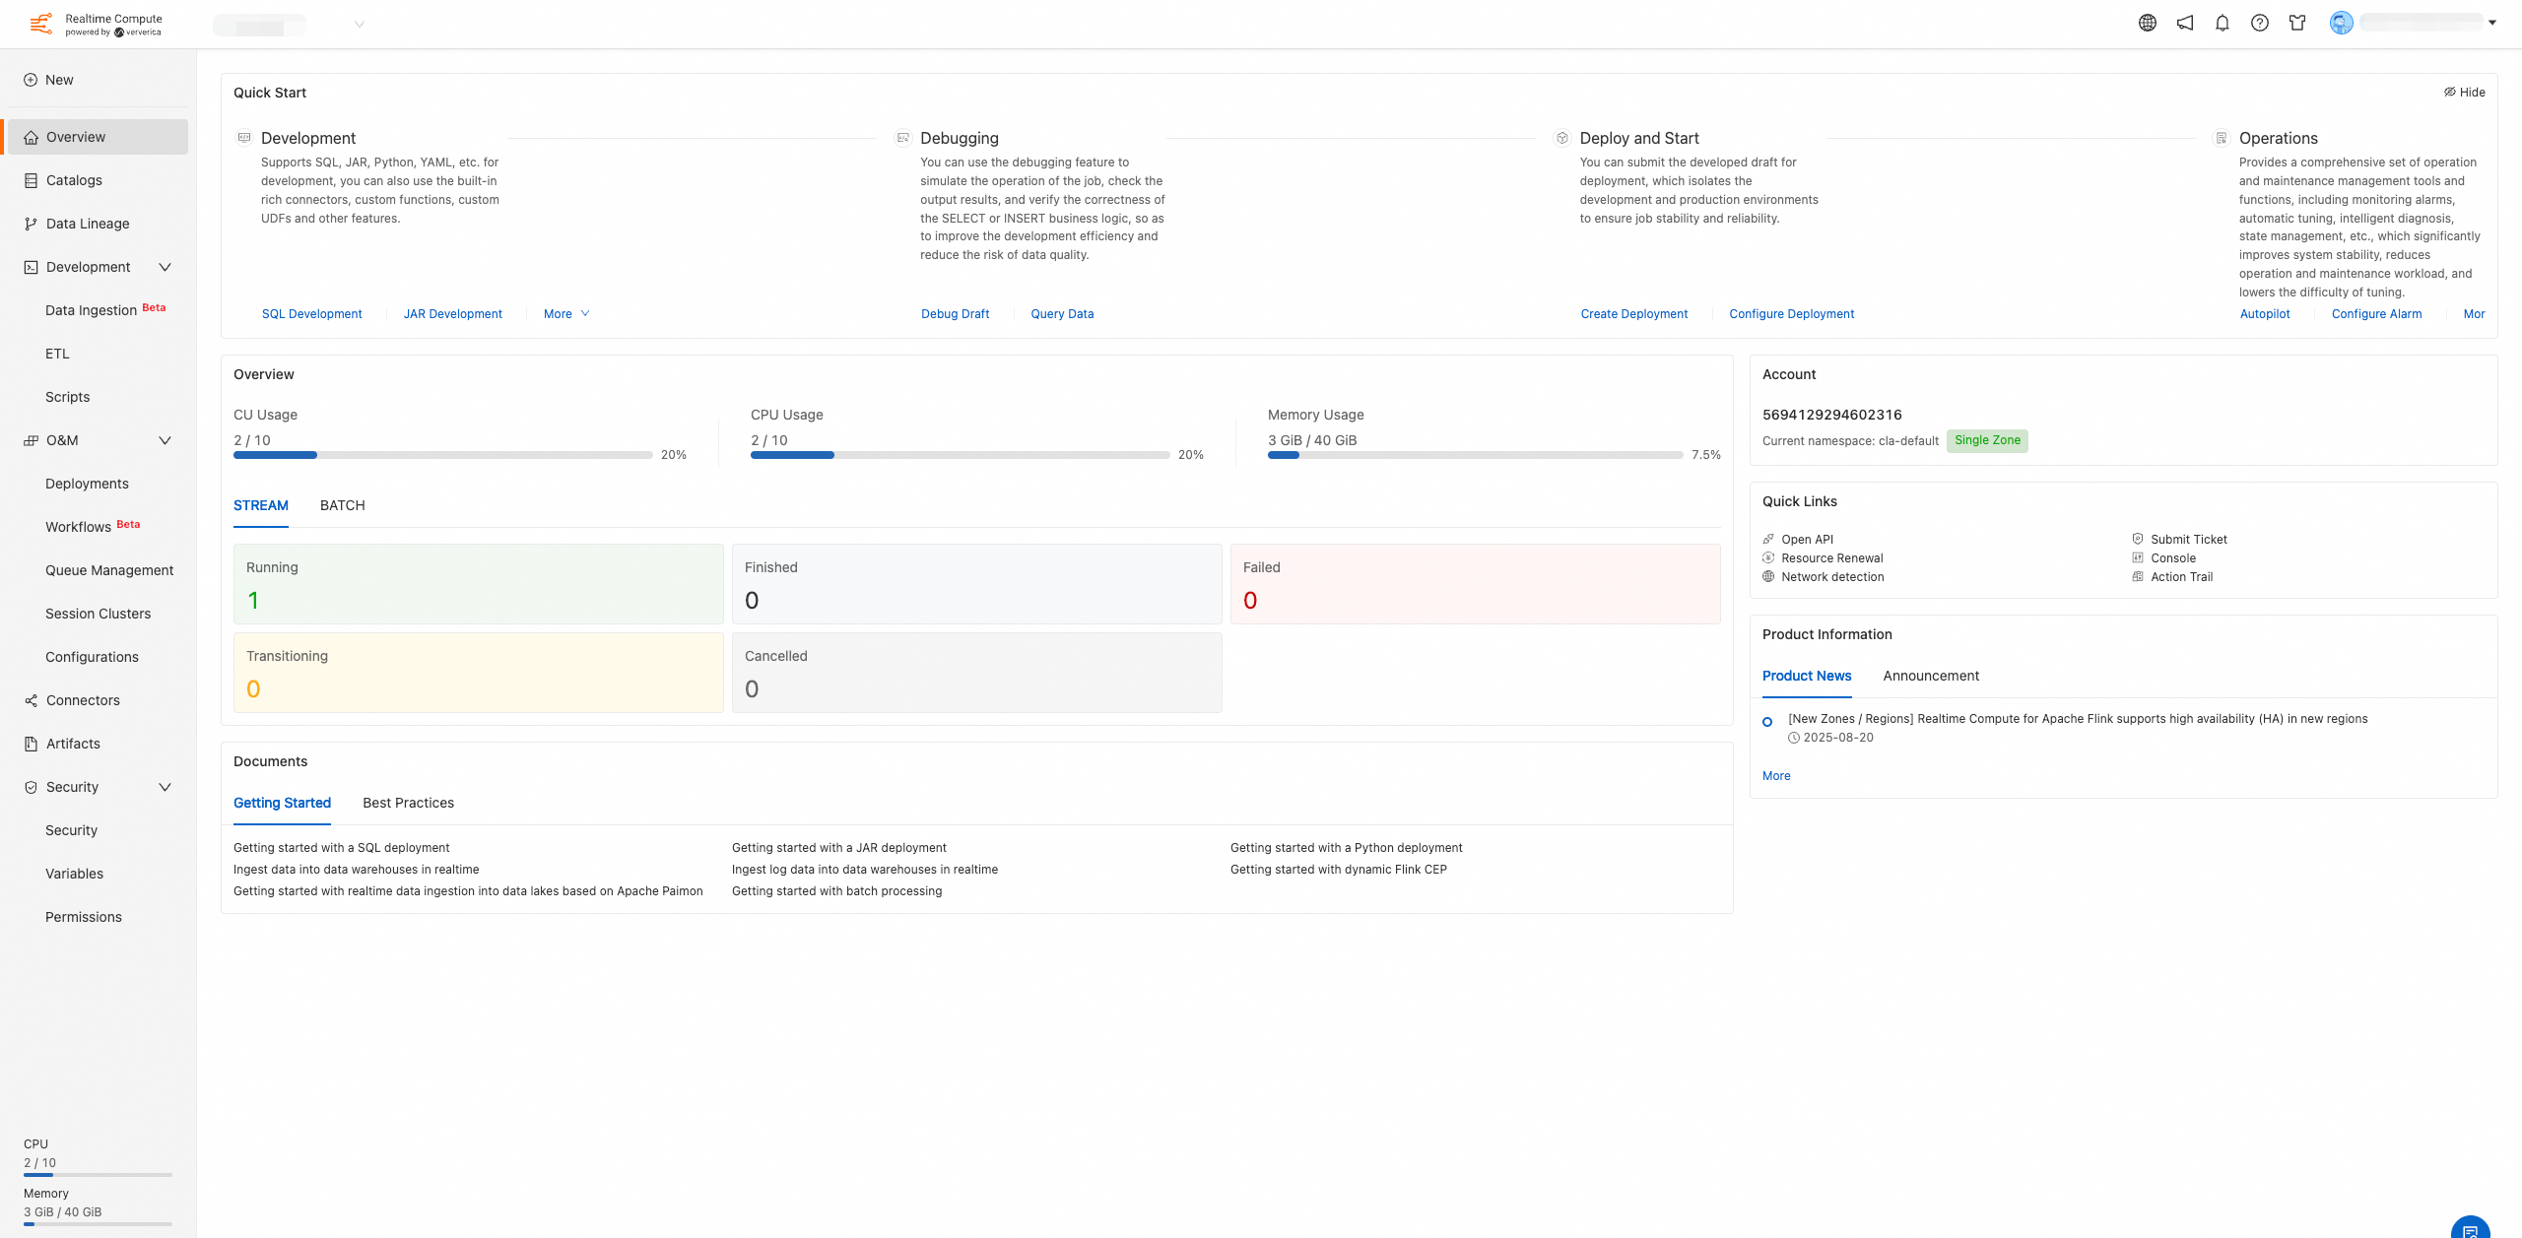2522x1238 pixels.
Task: Click the user avatar icon
Action: tap(2342, 23)
